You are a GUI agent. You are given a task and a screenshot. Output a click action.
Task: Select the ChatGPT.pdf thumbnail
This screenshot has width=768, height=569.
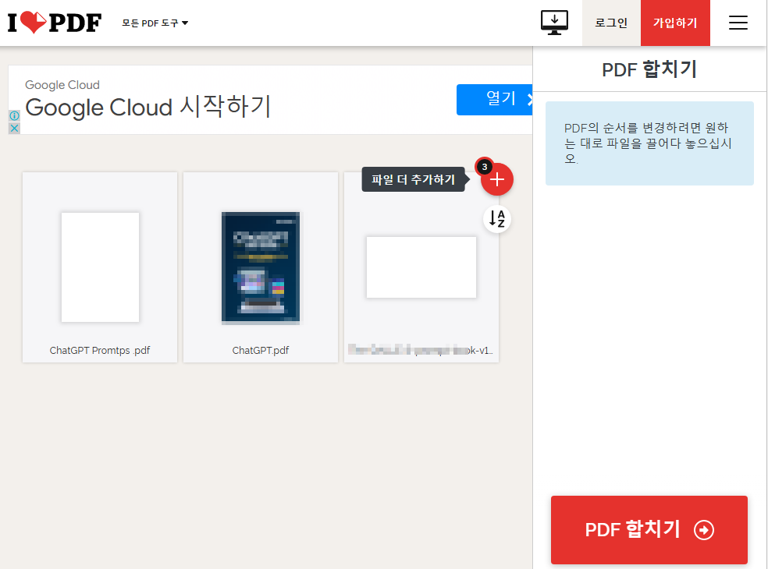[x=261, y=267]
